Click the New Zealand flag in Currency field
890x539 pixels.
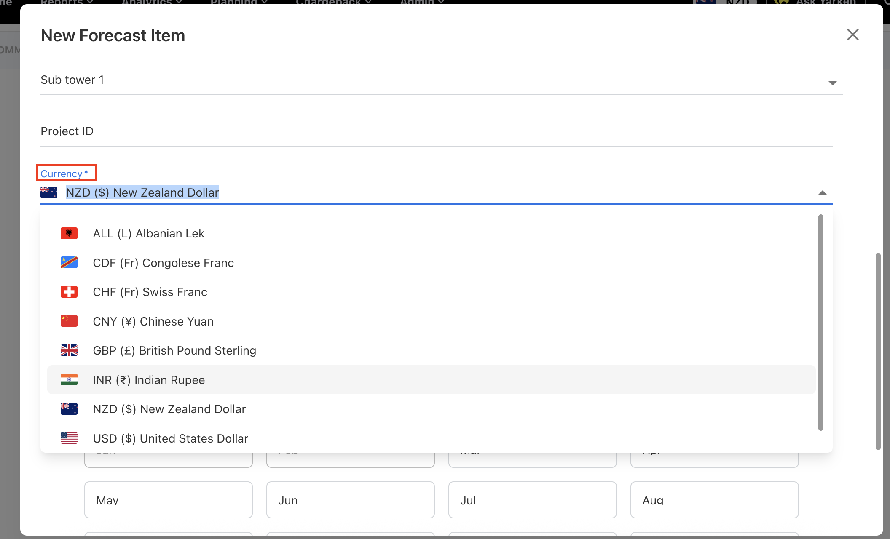click(x=49, y=192)
